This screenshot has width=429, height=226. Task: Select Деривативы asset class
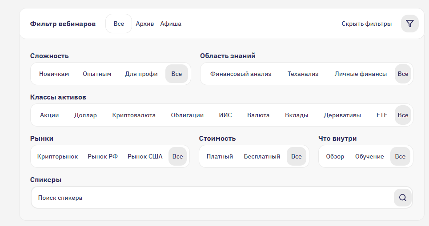pos(342,115)
